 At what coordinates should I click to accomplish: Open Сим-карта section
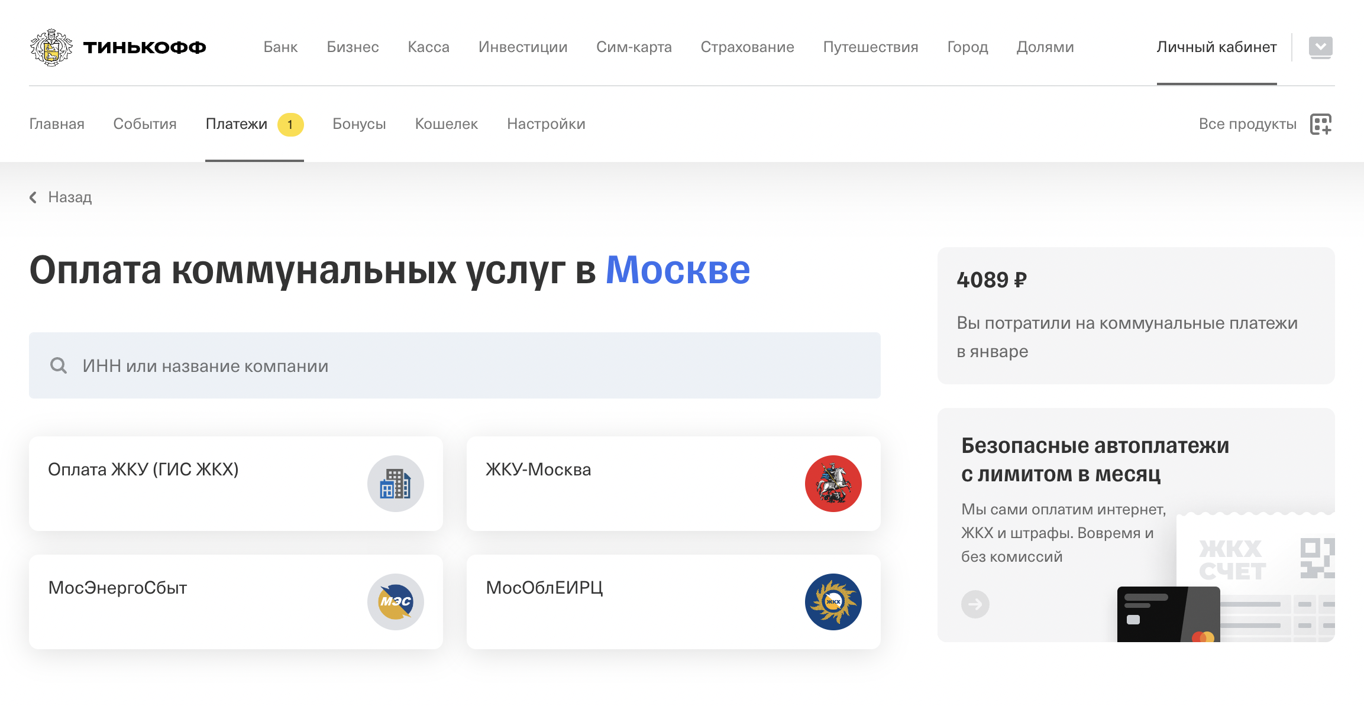click(x=634, y=47)
